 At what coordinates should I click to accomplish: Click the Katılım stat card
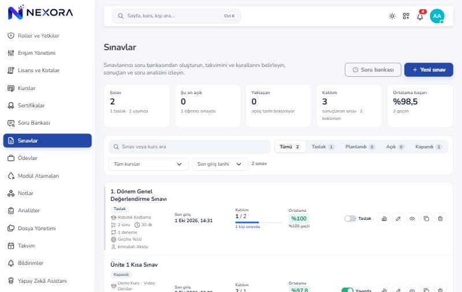click(349, 106)
